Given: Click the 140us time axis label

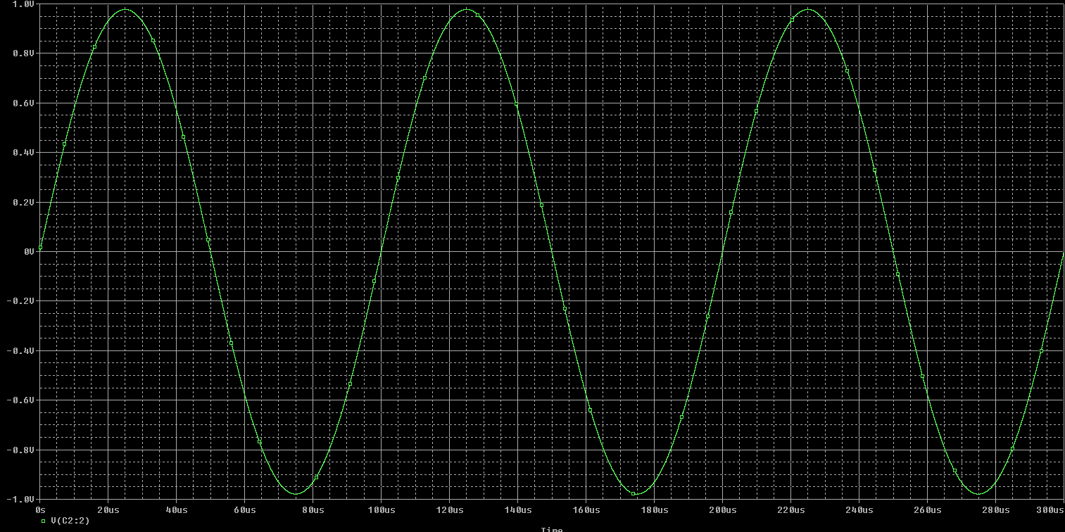Looking at the screenshot, I should 518,509.
